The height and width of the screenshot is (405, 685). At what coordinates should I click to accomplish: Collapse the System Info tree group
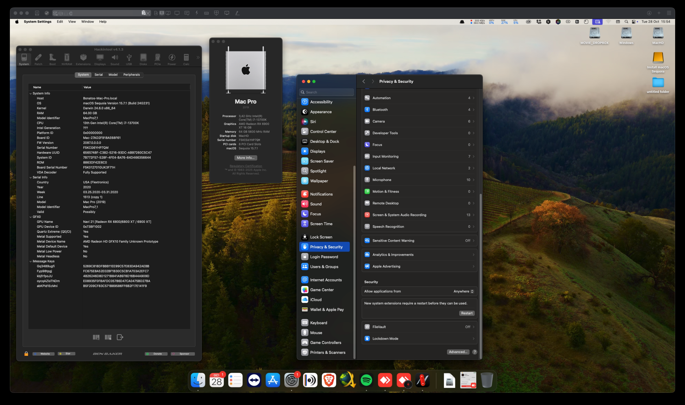tap(31, 94)
